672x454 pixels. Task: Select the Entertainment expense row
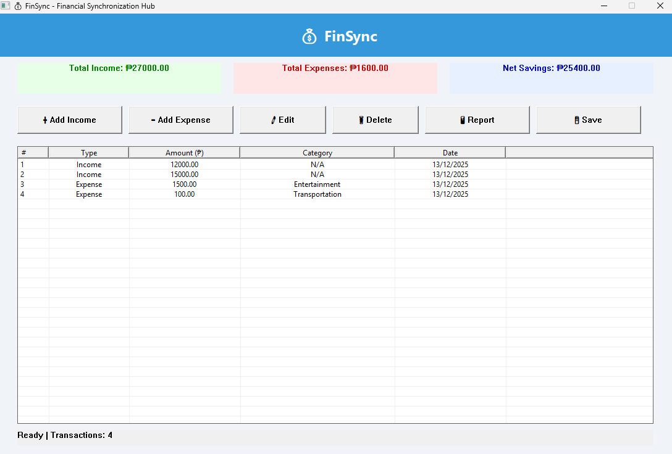point(335,184)
